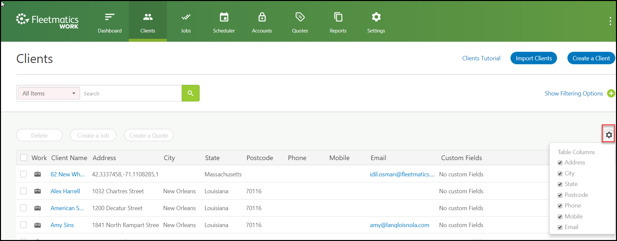Screen dimensions: 617x241
Task: Switch to the Quotes tab label
Action: coord(300,31)
